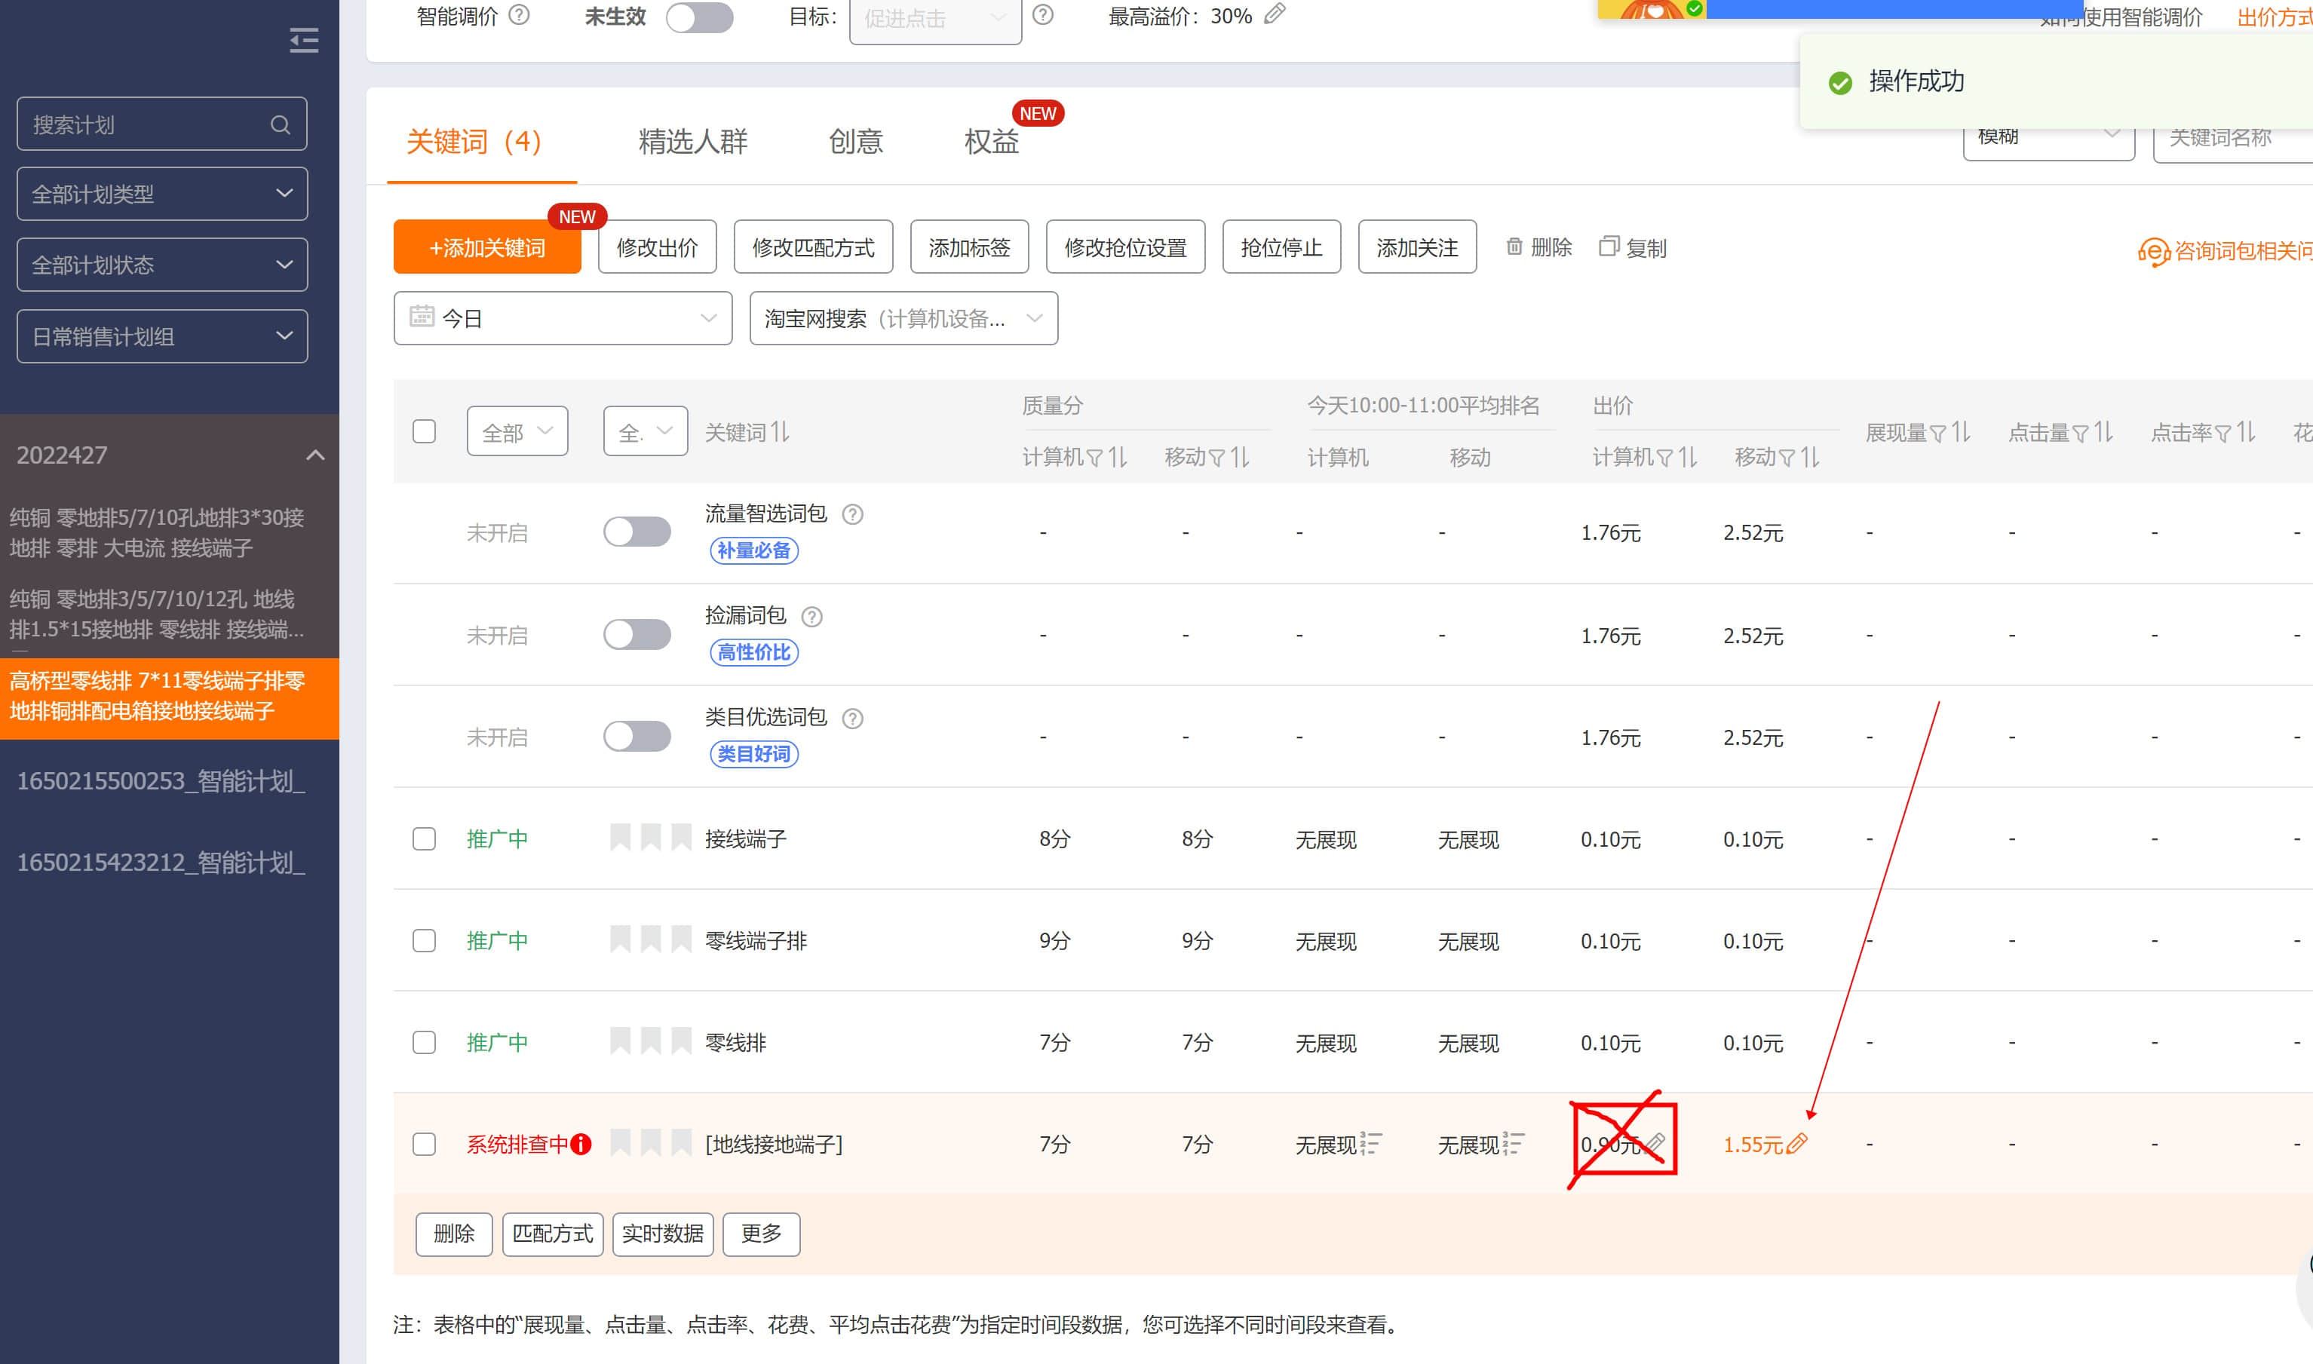Screen dimensions: 2313x1364
Task: Click the +添加关键词 button
Action: tap(486, 247)
